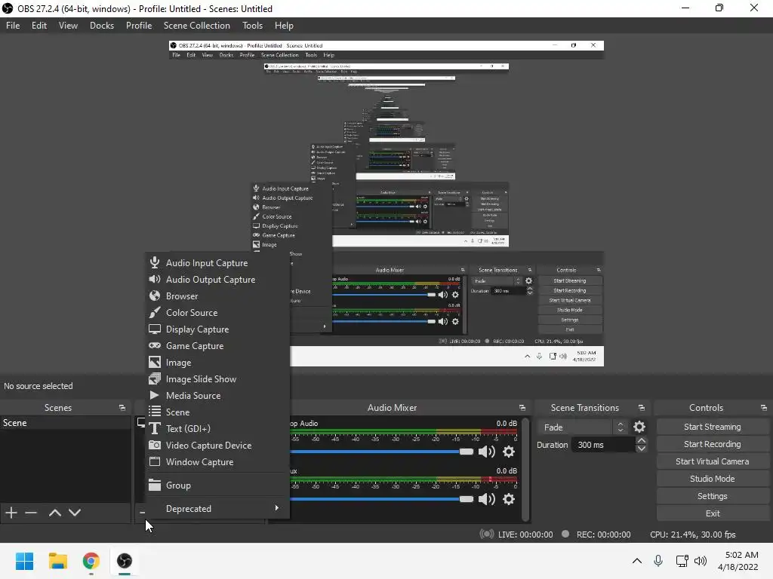
Task: Add a new scene with plus icon
Action: click(11, 513)
